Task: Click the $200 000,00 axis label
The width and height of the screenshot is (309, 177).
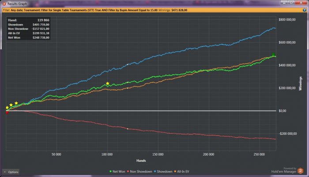Action: (x=287, y=88)
